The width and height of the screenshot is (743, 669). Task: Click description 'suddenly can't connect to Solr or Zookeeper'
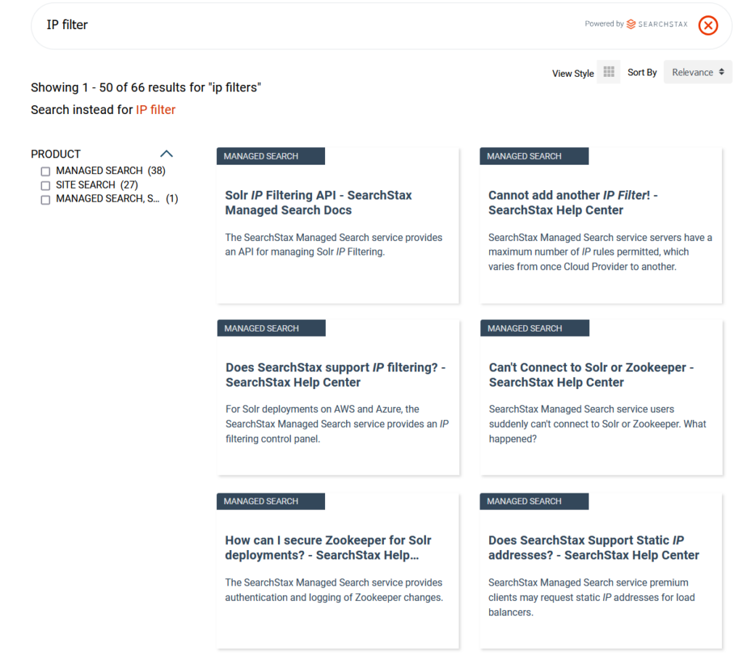[x=598, y=424]
